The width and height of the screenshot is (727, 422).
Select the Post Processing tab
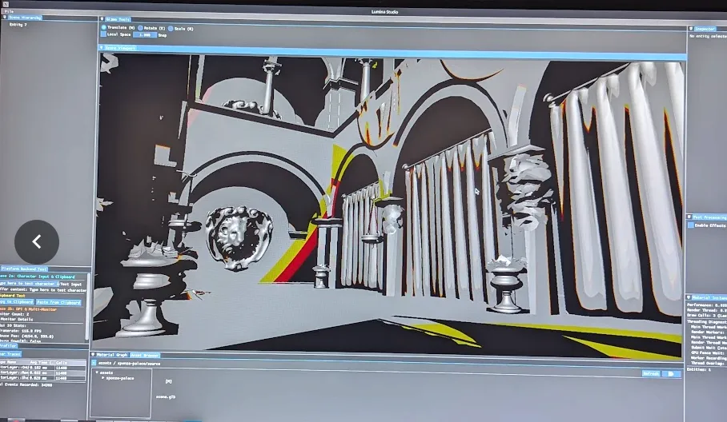click(709, 217)
